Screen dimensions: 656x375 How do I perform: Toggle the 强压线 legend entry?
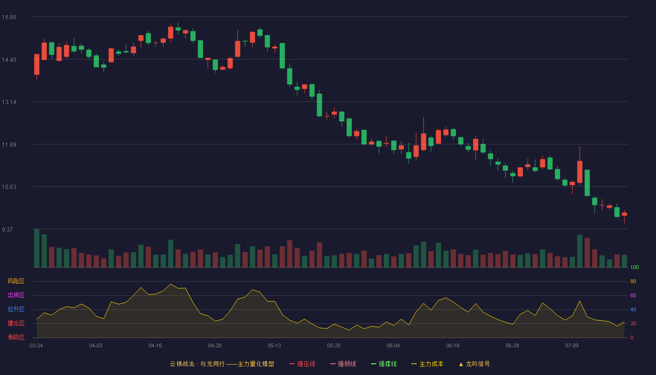(302, 364)
